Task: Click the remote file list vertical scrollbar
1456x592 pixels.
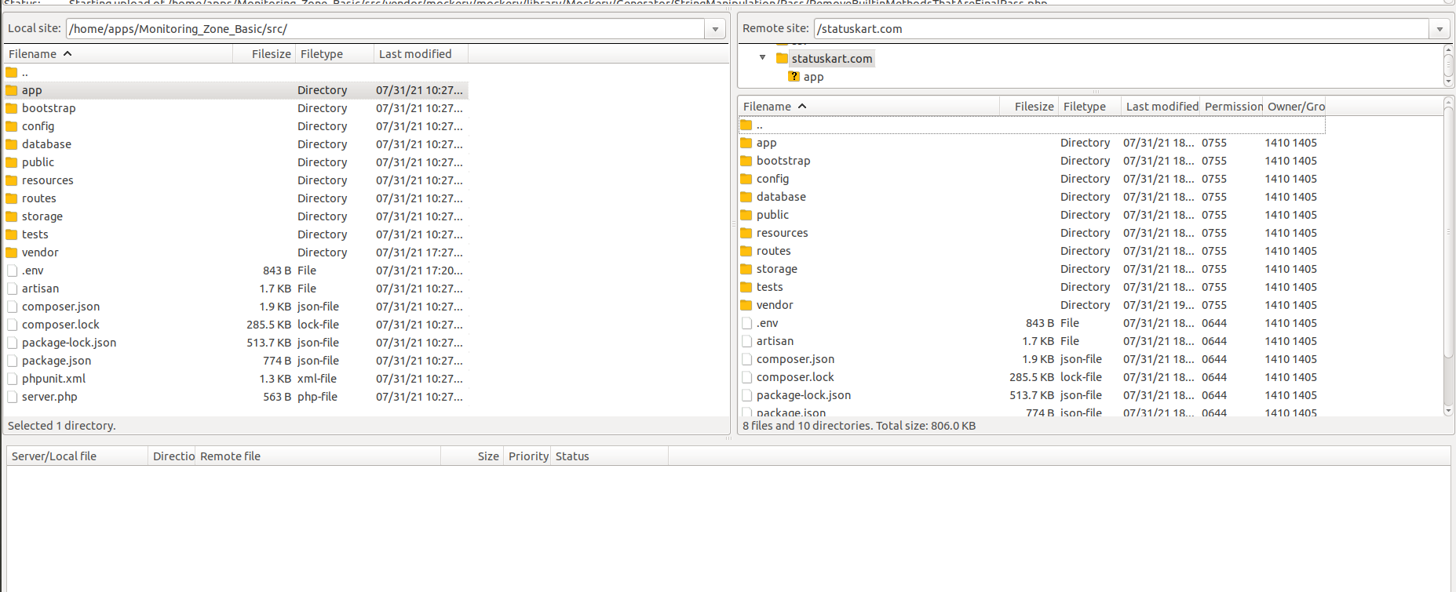Action: [x=1448, y=259]
